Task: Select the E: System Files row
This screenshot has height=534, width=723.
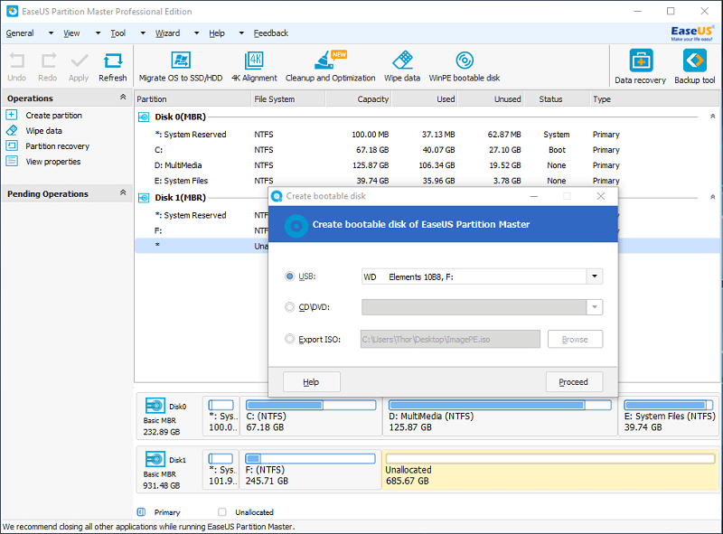Action: pos(427,181)
